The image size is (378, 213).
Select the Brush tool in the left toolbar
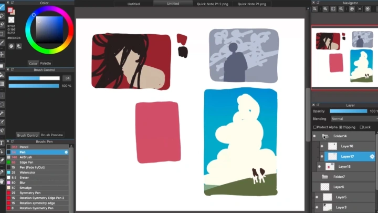pos(2,7)
